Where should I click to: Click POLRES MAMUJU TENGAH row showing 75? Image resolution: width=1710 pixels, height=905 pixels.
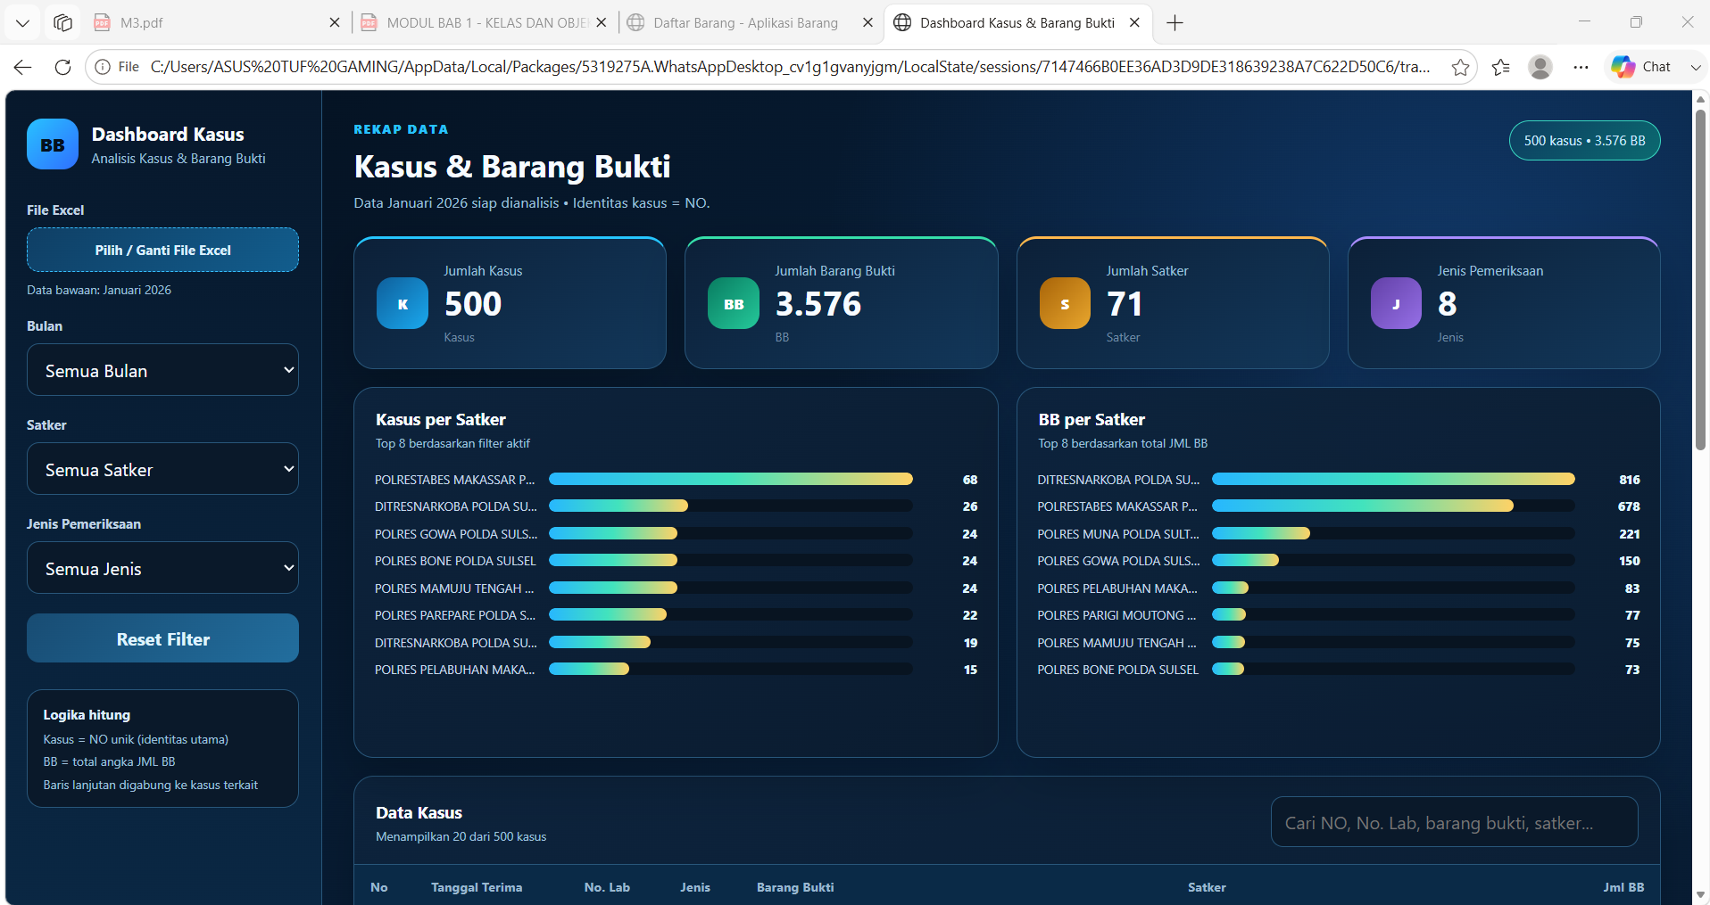[1339, 643]
